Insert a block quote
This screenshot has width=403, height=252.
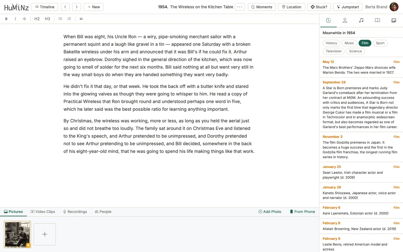pyautogui.click(x=81, y=19)
